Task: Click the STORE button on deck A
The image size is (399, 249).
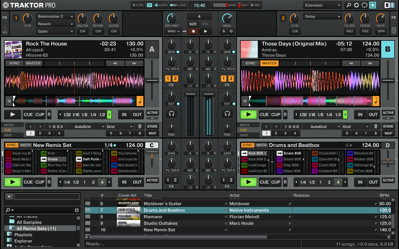Action: click(152, 126)
